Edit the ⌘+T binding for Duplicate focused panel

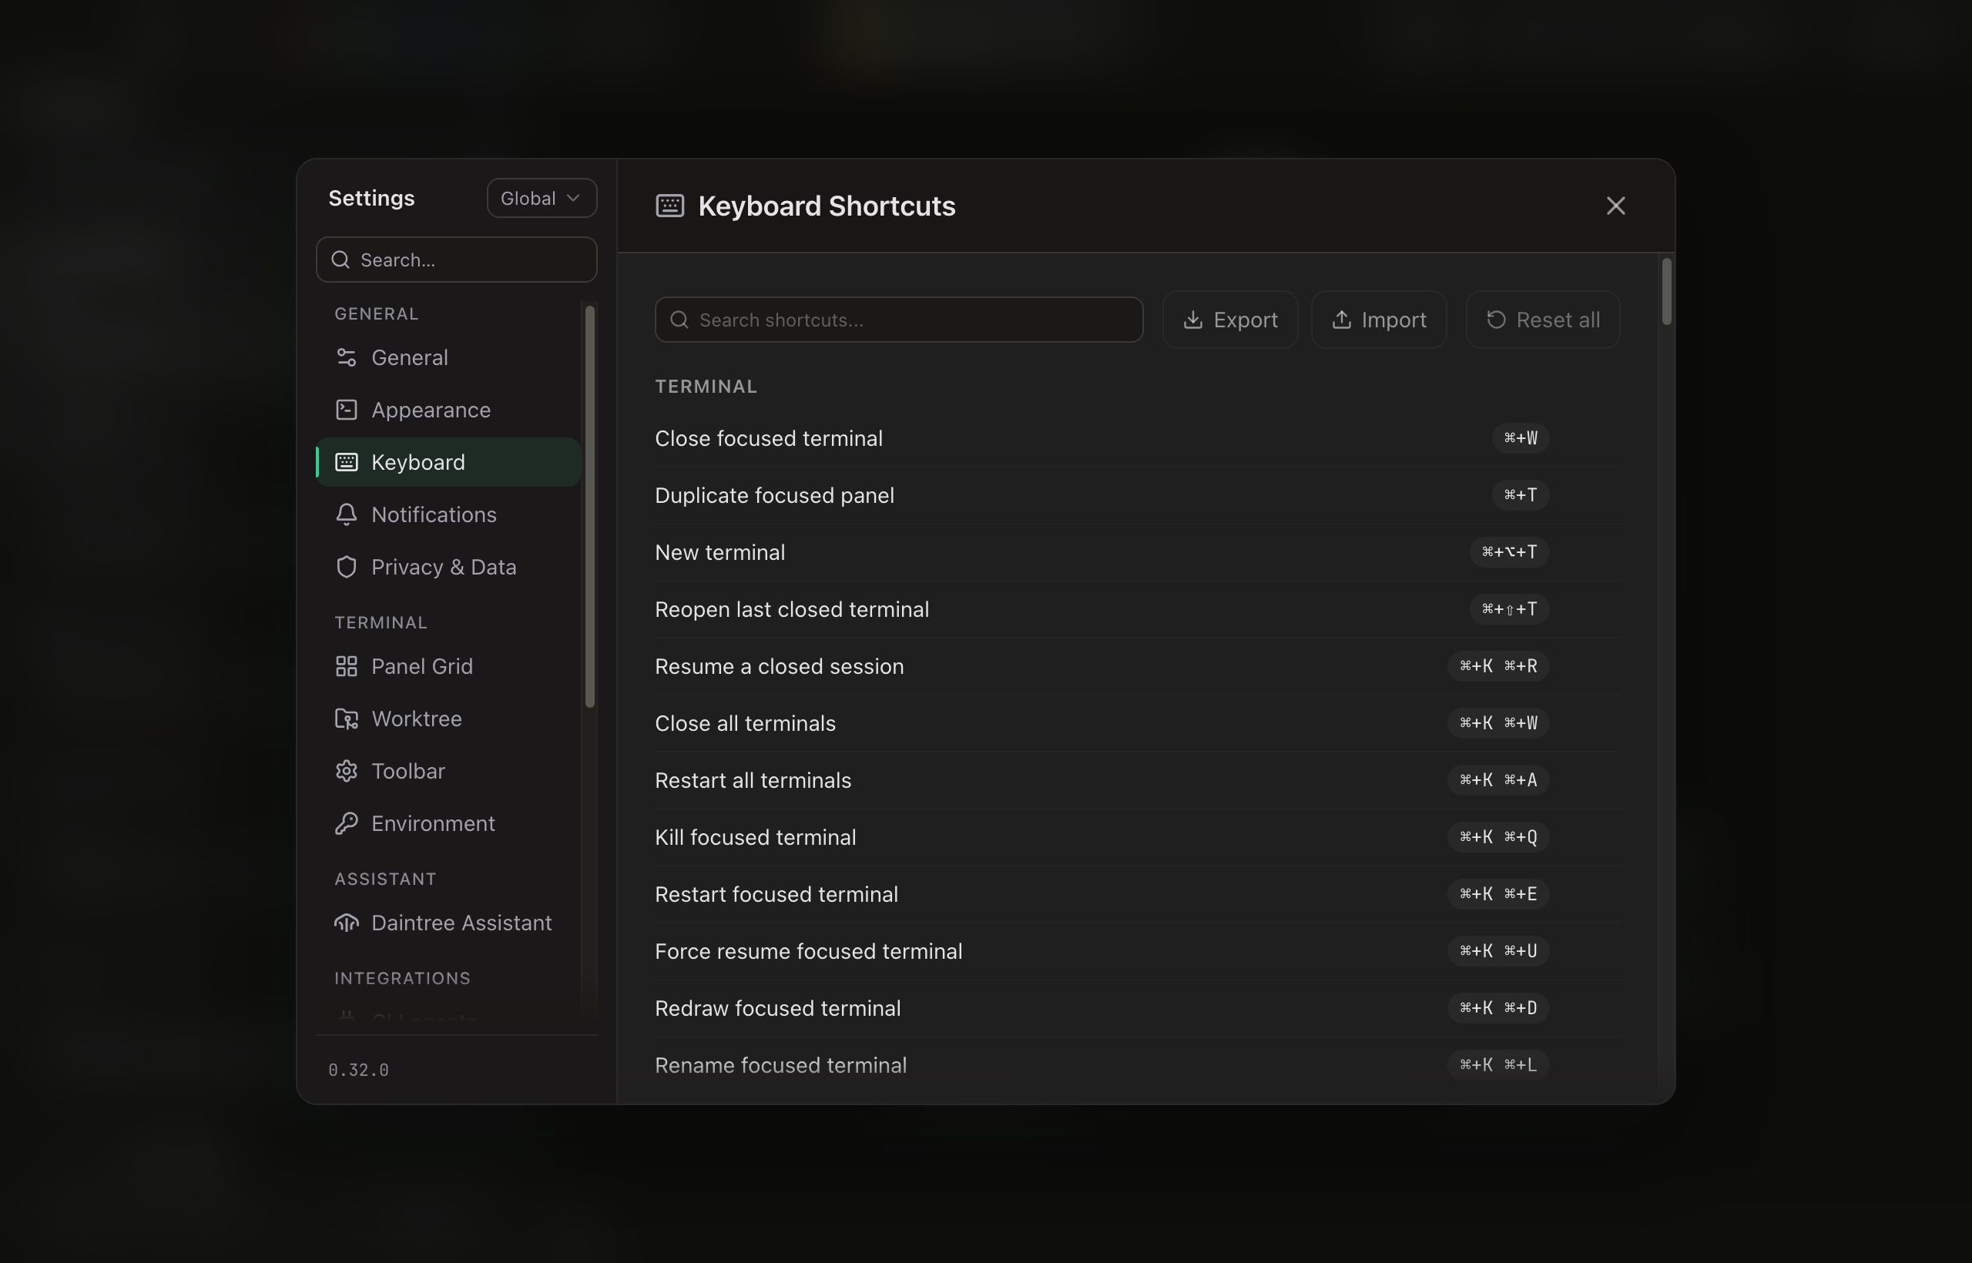1520,495
